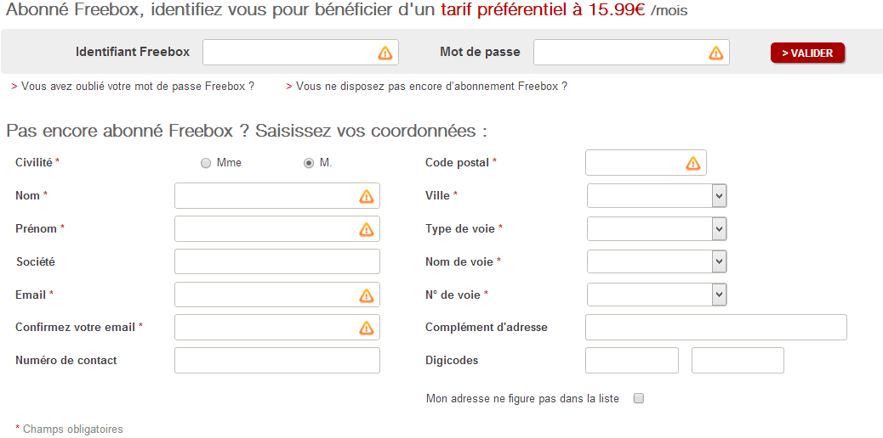Follow the no Freebox subscription yet link
This screenshot has width=883, height=438.
coord(431,87)
